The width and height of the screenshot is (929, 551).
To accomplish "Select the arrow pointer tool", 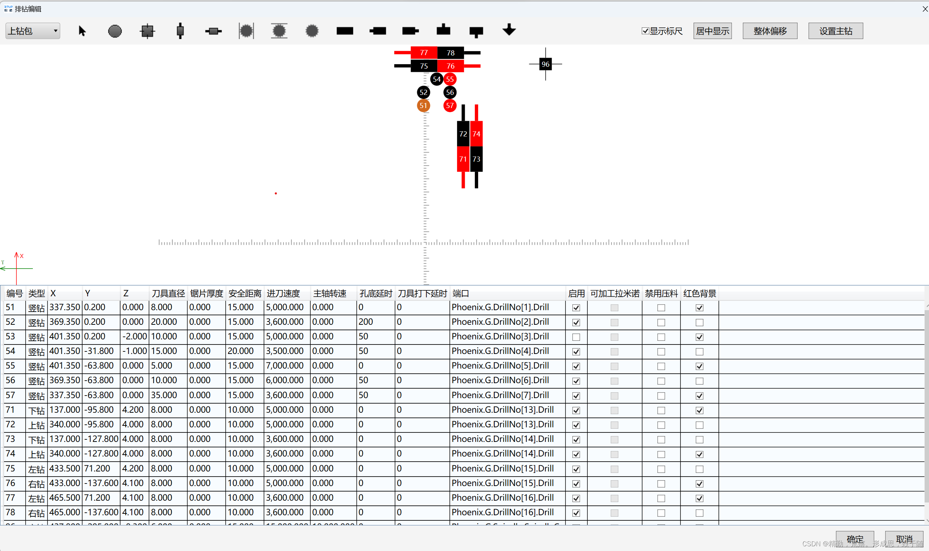I will click(82, 31).
